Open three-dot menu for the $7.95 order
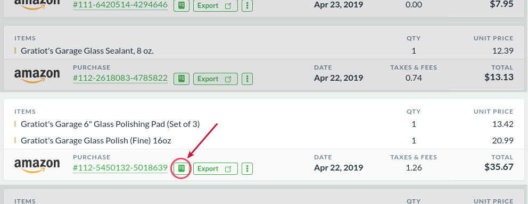The height and width of the screenshot is (204, 528). coord(247,5)
